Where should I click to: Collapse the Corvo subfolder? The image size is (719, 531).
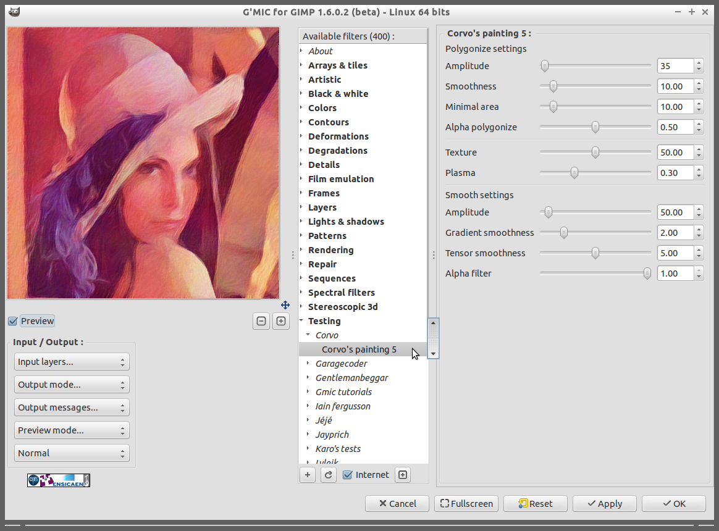click(x=308, y=335)
